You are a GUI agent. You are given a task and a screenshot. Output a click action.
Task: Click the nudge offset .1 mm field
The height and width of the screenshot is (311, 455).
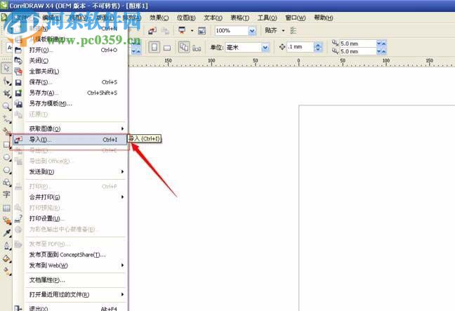coord(301,47)
